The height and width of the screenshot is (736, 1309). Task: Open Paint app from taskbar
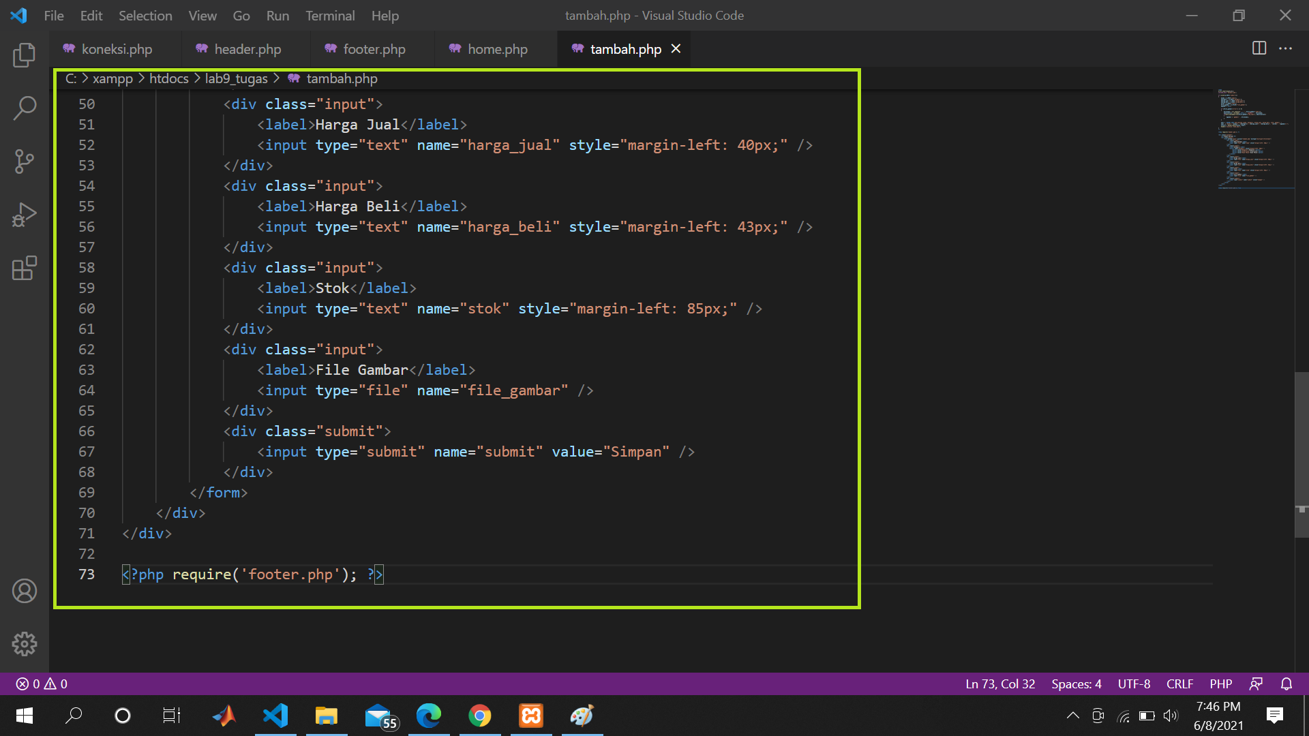pos(582,716)
